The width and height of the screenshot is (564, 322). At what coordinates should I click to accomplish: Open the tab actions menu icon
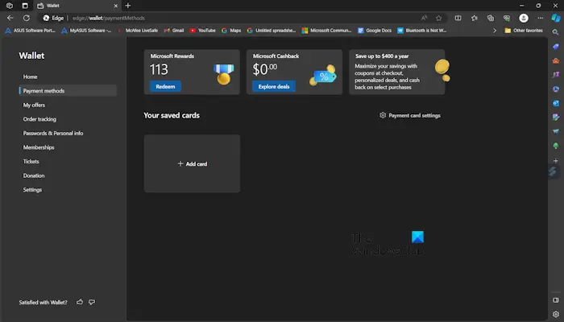coord(25,6)
